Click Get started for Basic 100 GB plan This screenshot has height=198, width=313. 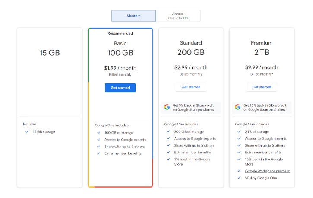point(120,88)
